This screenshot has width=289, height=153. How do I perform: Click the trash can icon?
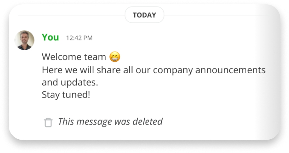pos(48,122)
